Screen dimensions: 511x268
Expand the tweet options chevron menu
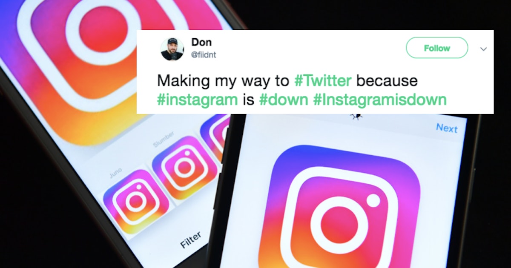[x=483, y=49]
